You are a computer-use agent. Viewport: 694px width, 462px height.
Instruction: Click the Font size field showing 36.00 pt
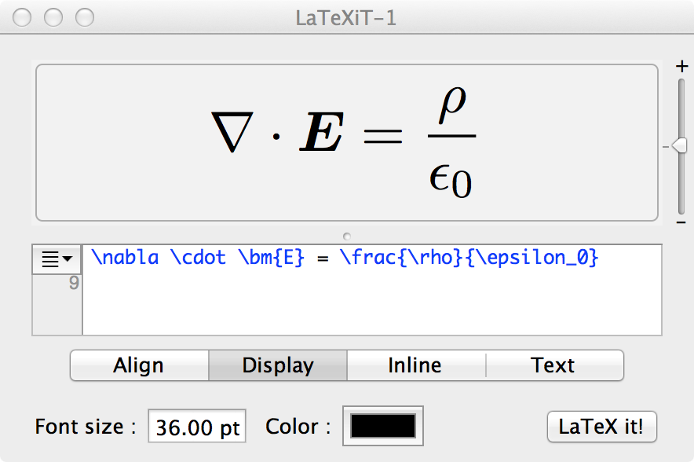coord(197,427)
